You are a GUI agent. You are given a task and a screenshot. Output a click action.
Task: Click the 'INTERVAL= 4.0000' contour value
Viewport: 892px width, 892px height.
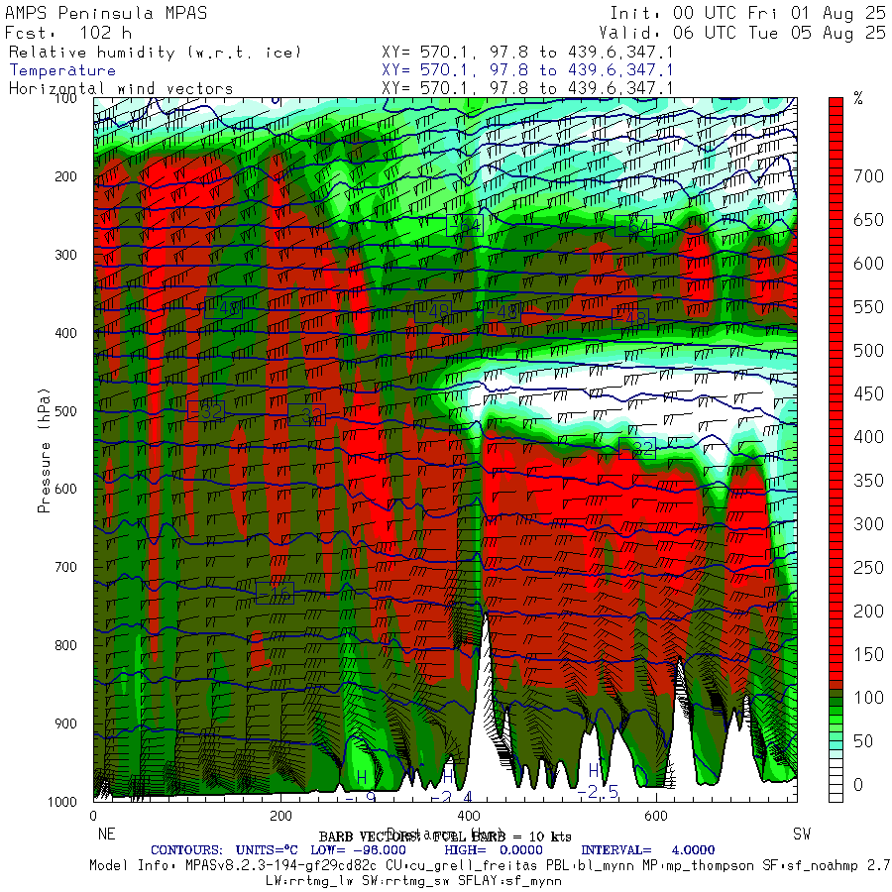(x=647, y=850)
